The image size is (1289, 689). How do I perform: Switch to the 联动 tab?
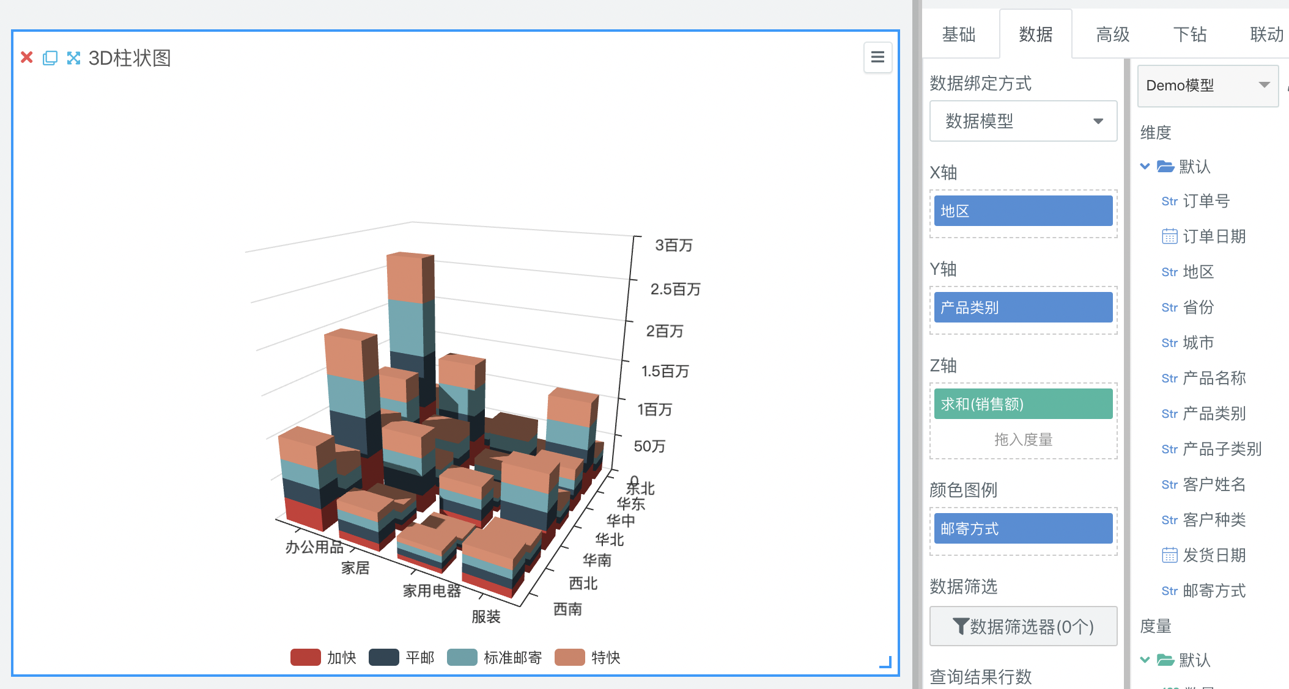1266,34
